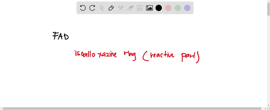The height and width of the screenshot is (110, 270).
Task: Click the vertical scrollbar up arrow
Action: [268, 2]
